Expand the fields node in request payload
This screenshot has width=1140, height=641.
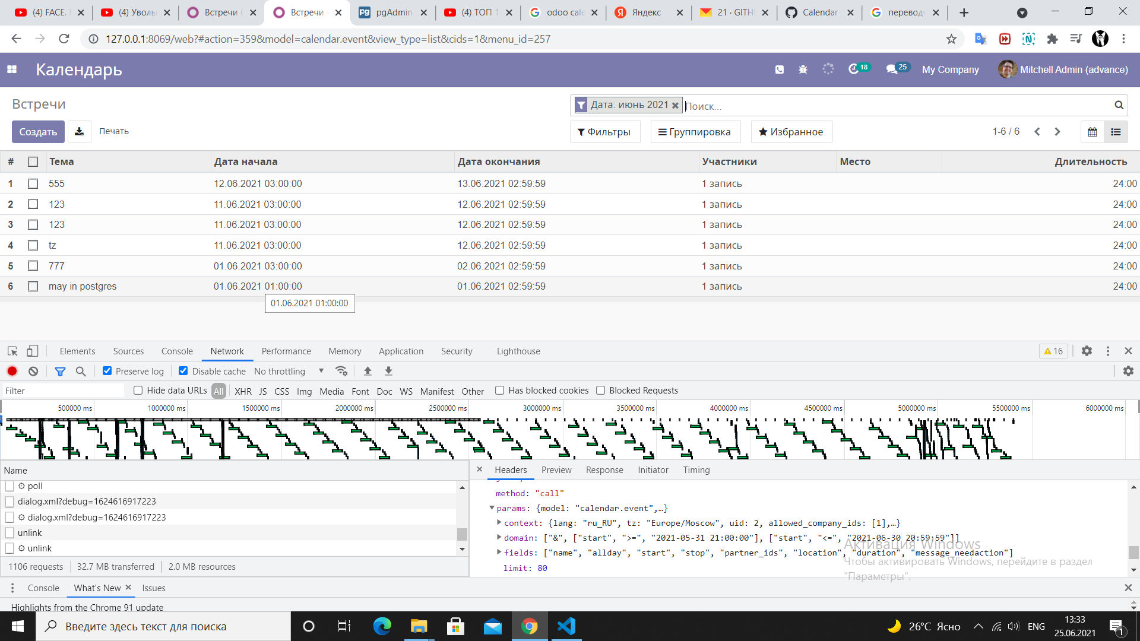point(499,552)
